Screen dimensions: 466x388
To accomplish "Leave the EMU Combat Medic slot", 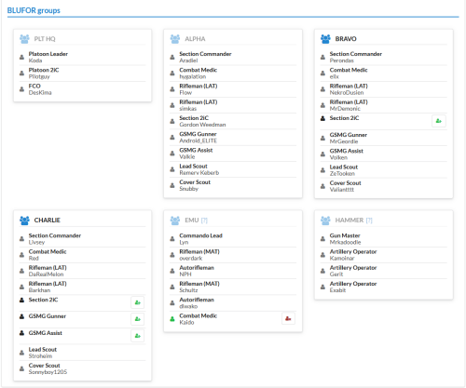I will tap(288, 318).
